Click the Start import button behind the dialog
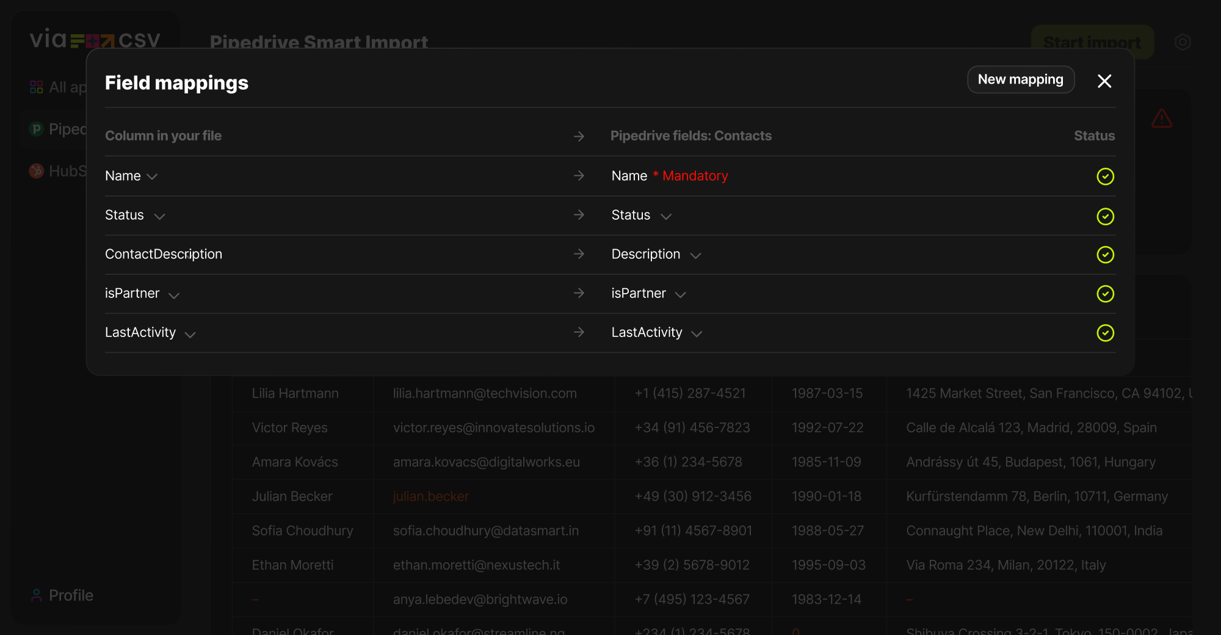 click(x=1092, y=42)
